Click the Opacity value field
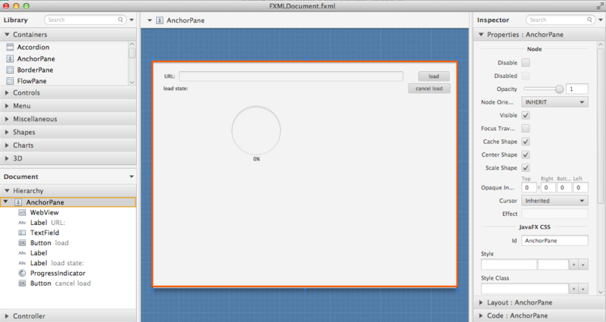606x322 pixels. [x=577, y=89]
